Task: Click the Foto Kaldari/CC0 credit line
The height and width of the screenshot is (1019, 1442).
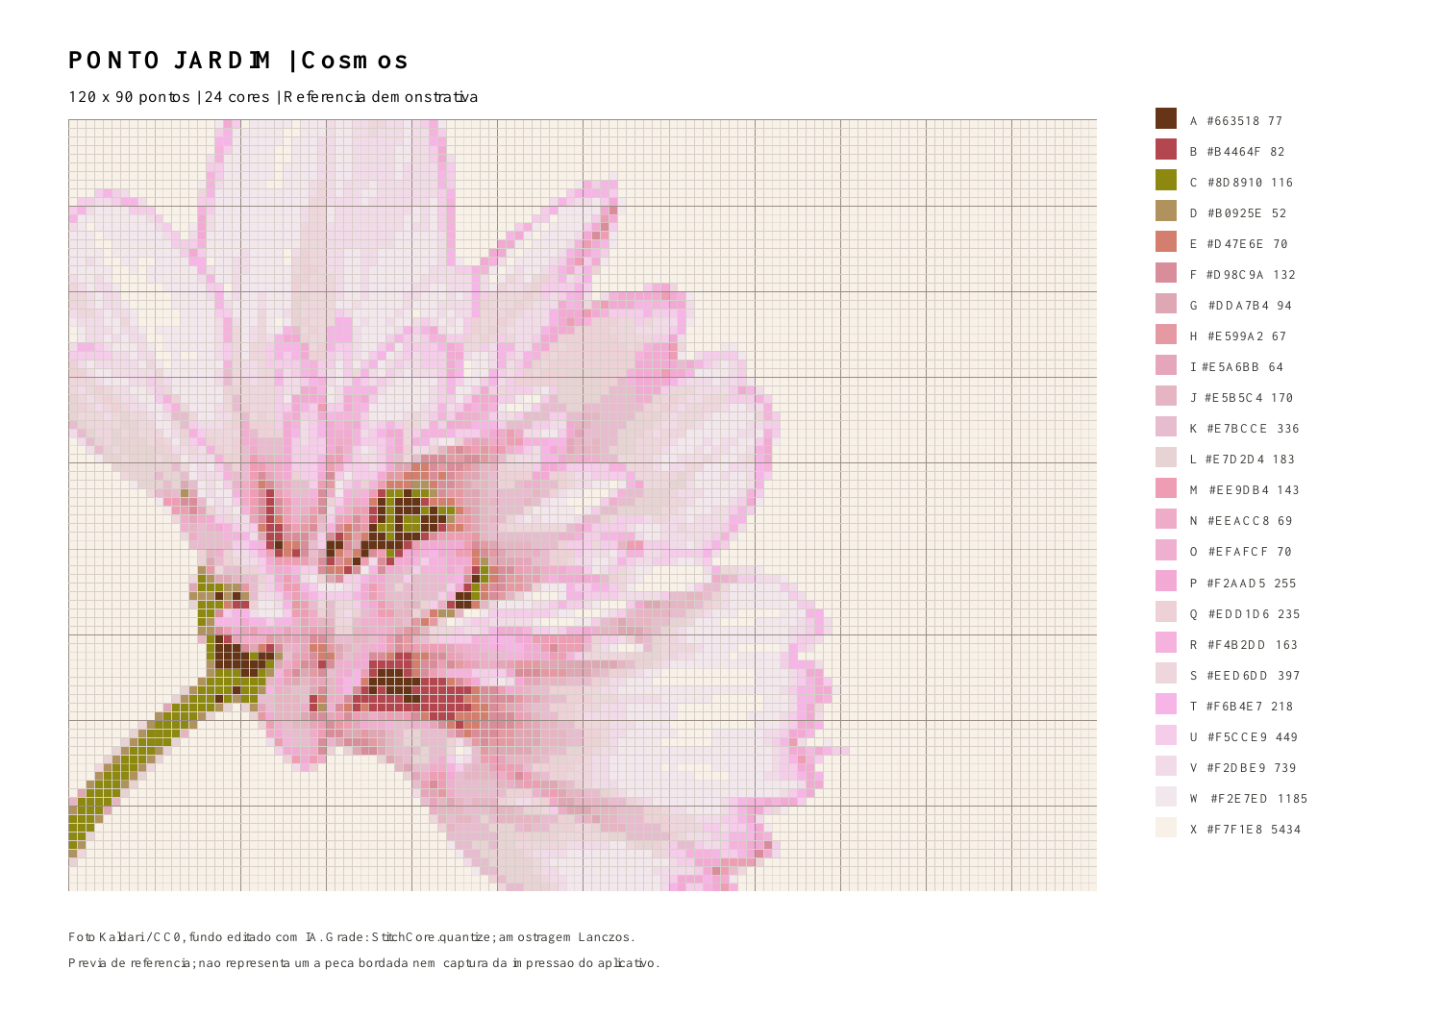Action: 351,937
